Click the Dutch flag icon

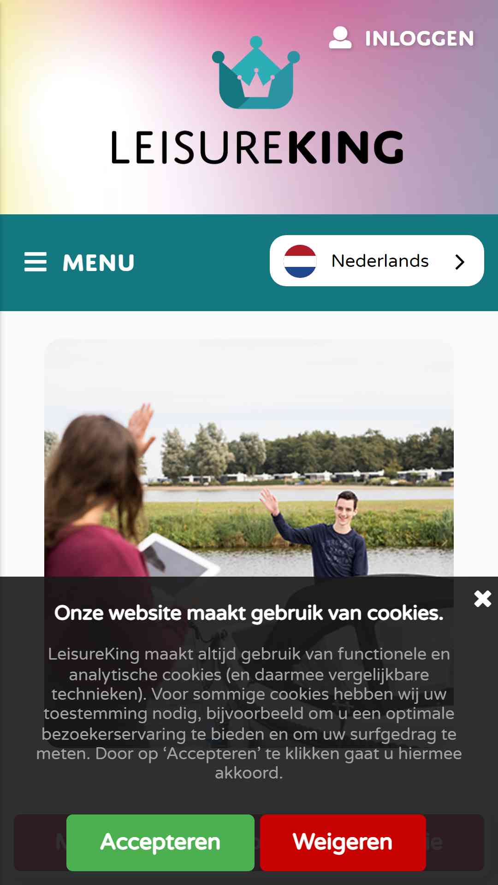[x=300, y=261]
